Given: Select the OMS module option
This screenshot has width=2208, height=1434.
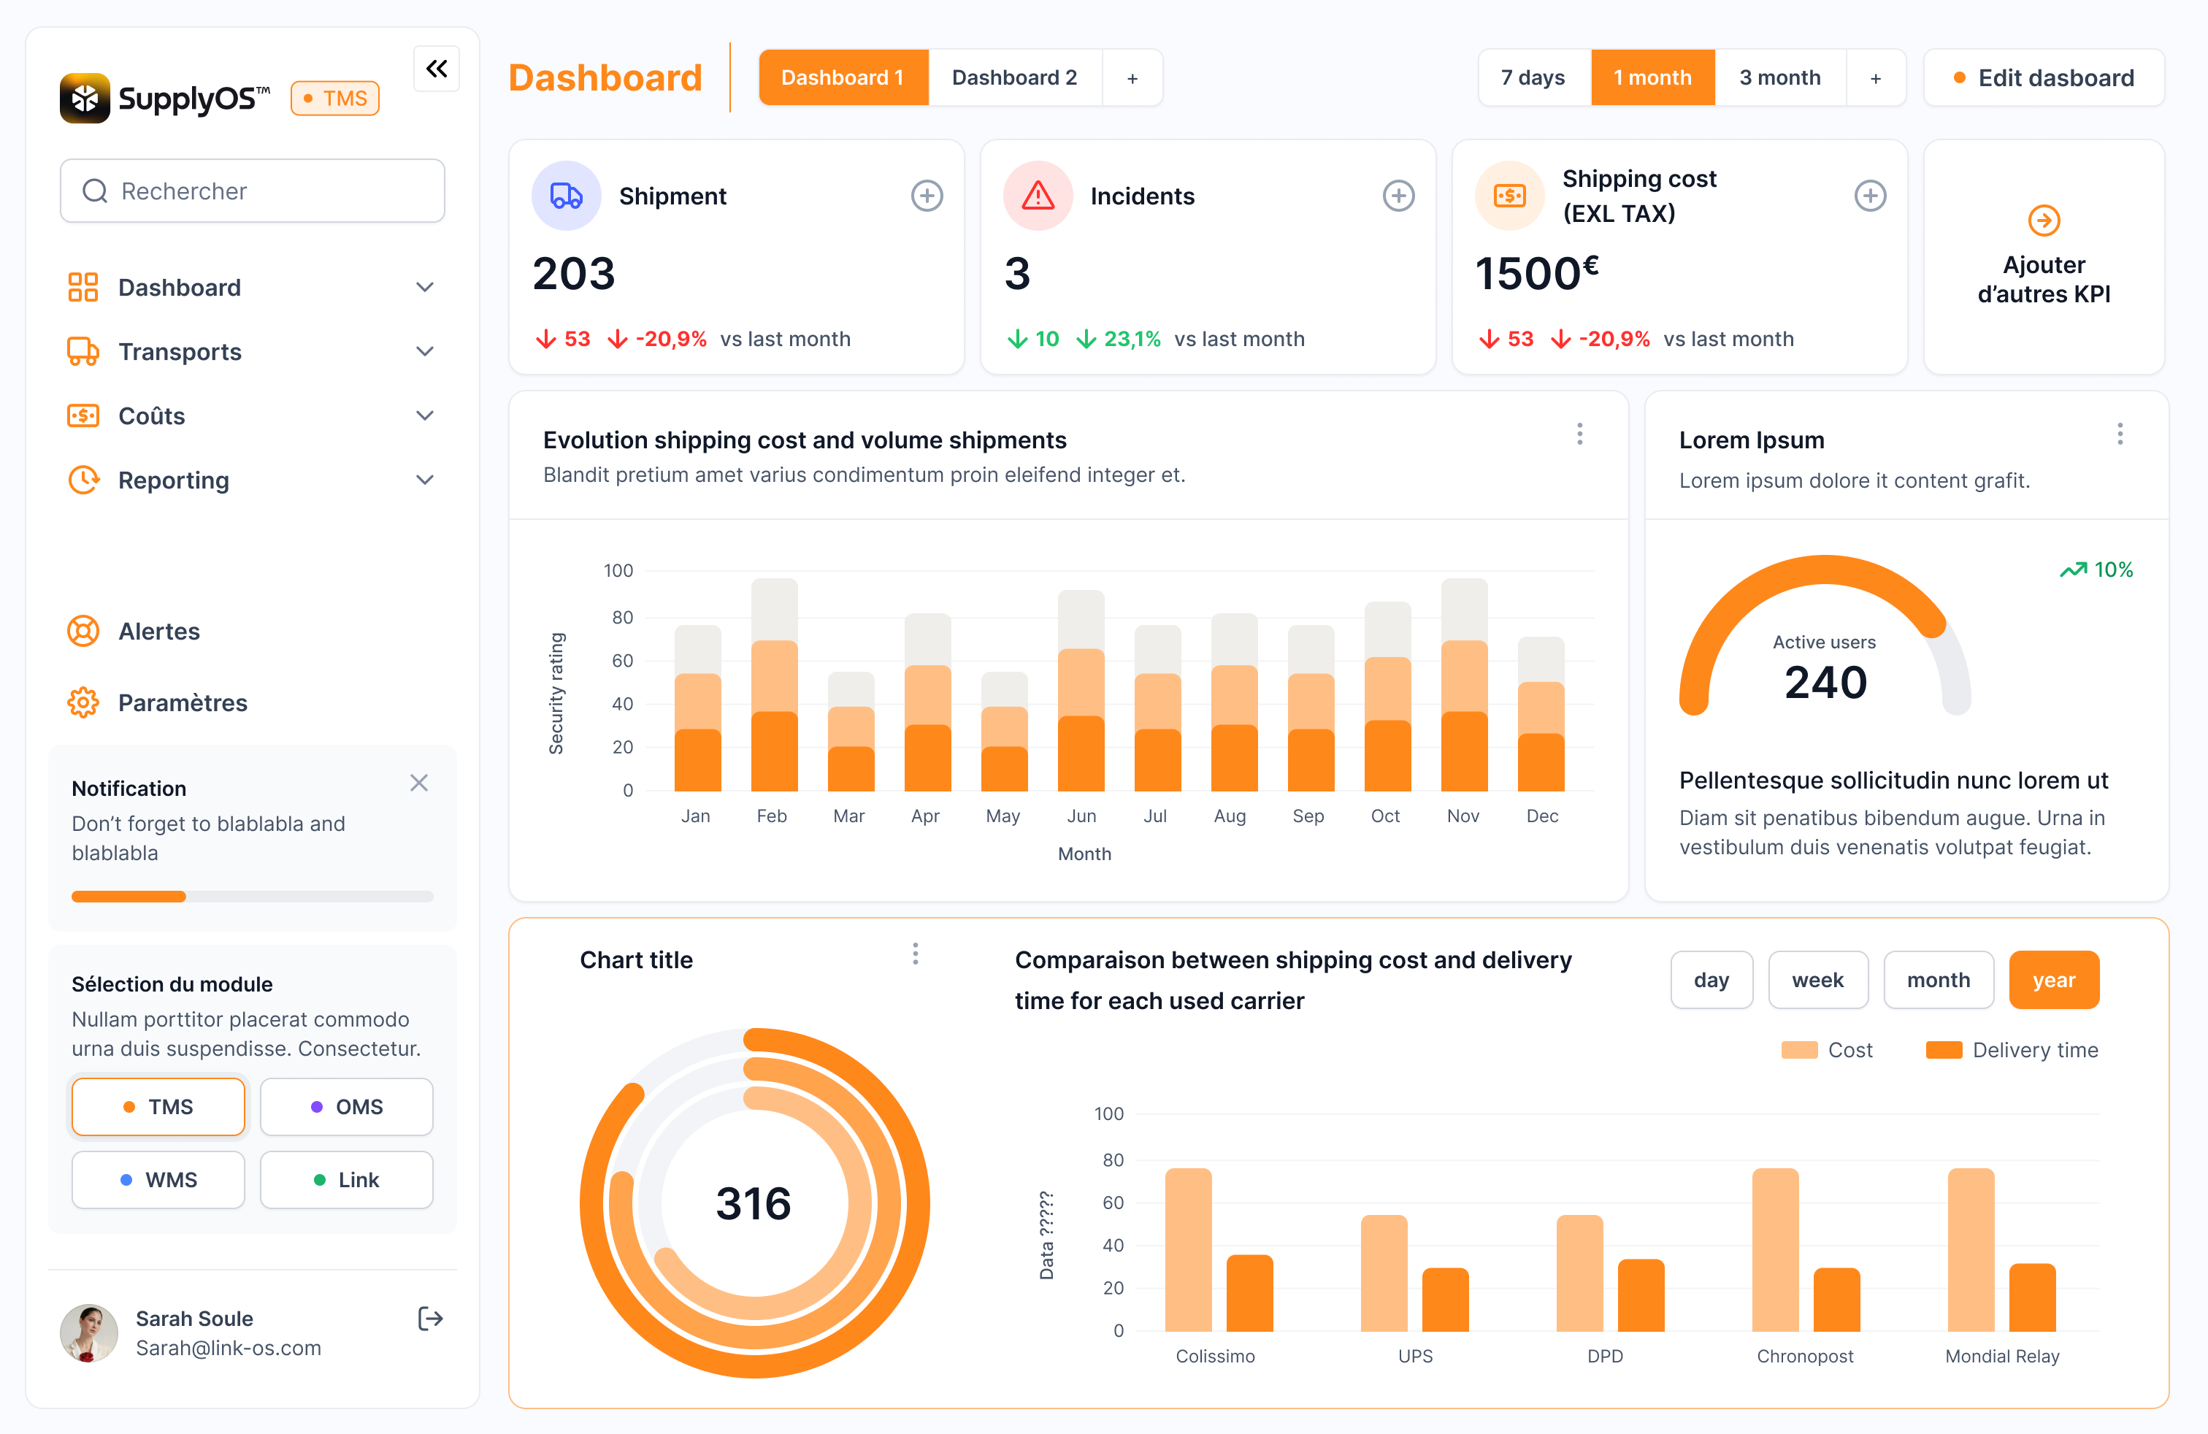Looking at the screenshot, I should pos(346,1107).
